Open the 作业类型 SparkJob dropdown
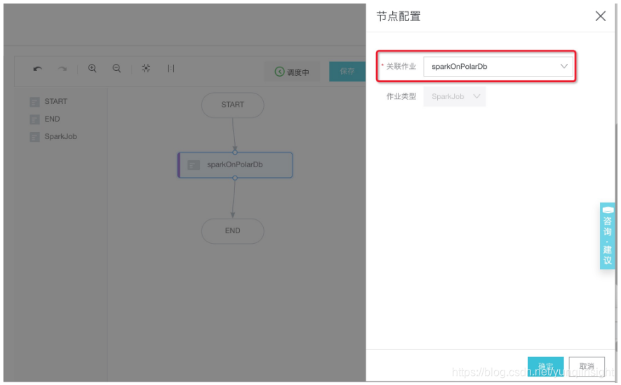The height and width of the screenshot is (385, 621). click(454, 96)
